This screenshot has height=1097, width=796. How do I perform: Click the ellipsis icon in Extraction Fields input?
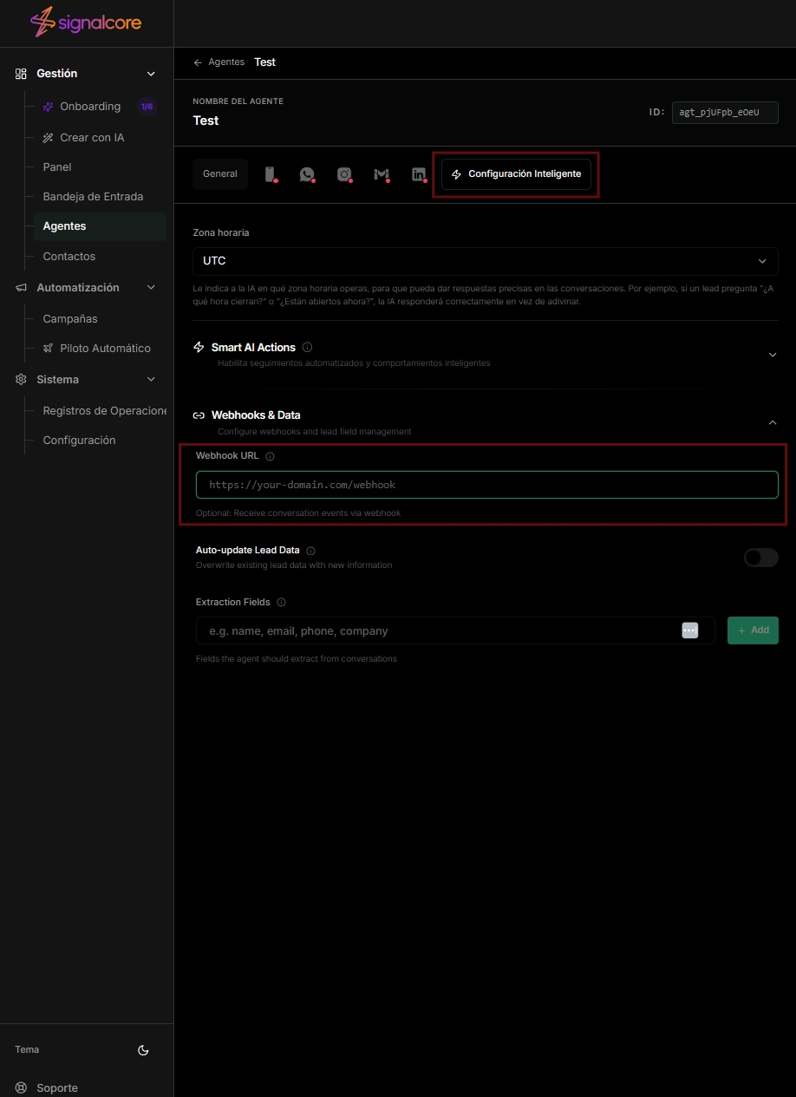point(690,630)
